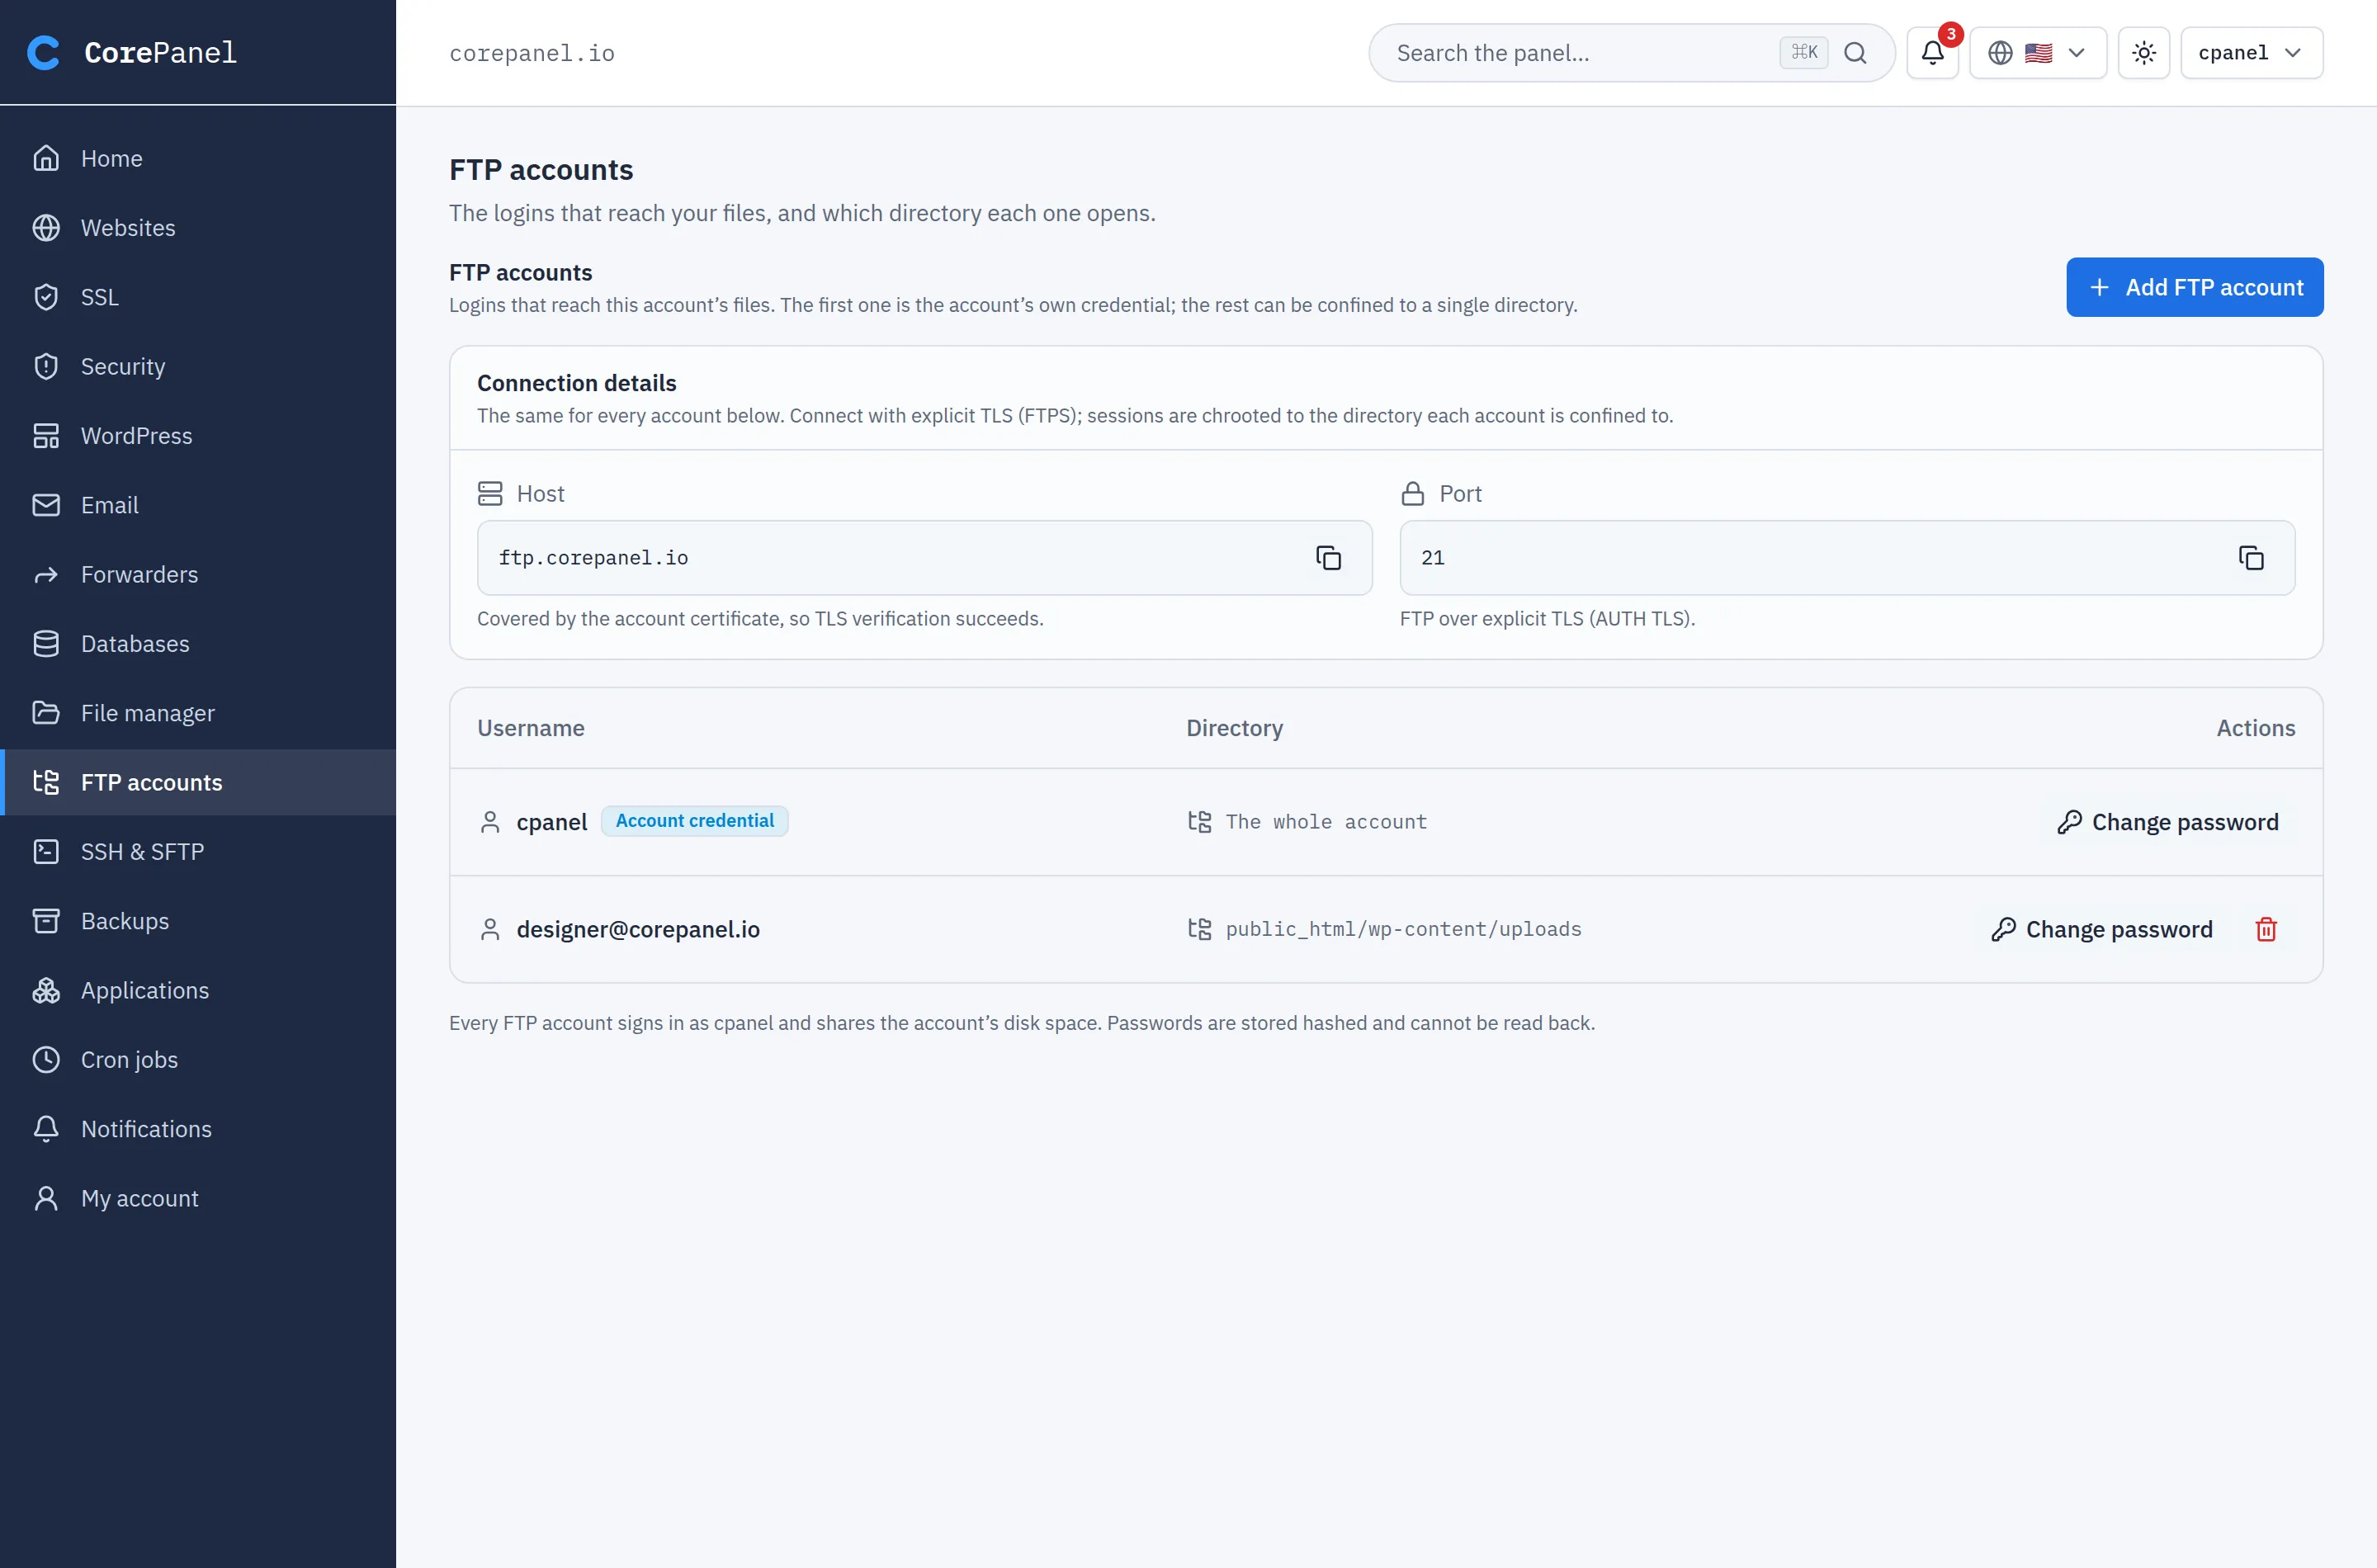Click the WordPress layout icon in sidebar
The height and width of the screenshot is (1568, 2377).
tap(46, 436)
